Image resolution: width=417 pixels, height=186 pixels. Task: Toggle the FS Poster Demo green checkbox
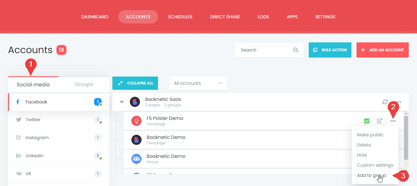click(x=367, y=121)
